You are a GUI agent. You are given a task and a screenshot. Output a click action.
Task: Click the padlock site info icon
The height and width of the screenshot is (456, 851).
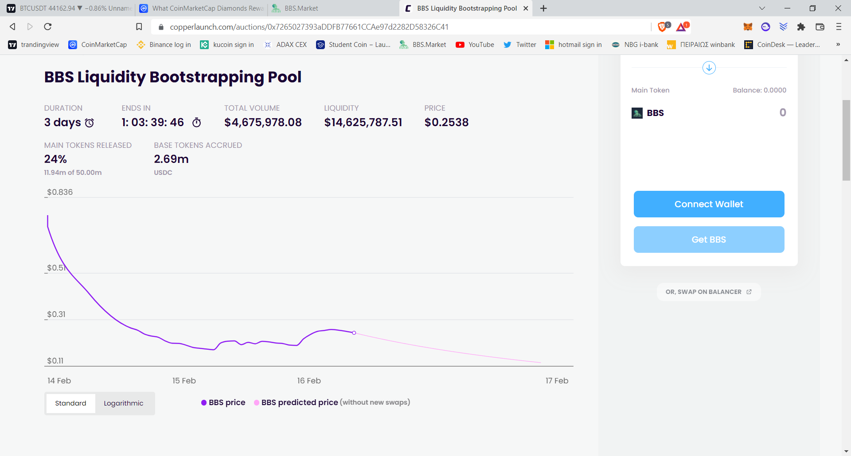click(161, 27)
